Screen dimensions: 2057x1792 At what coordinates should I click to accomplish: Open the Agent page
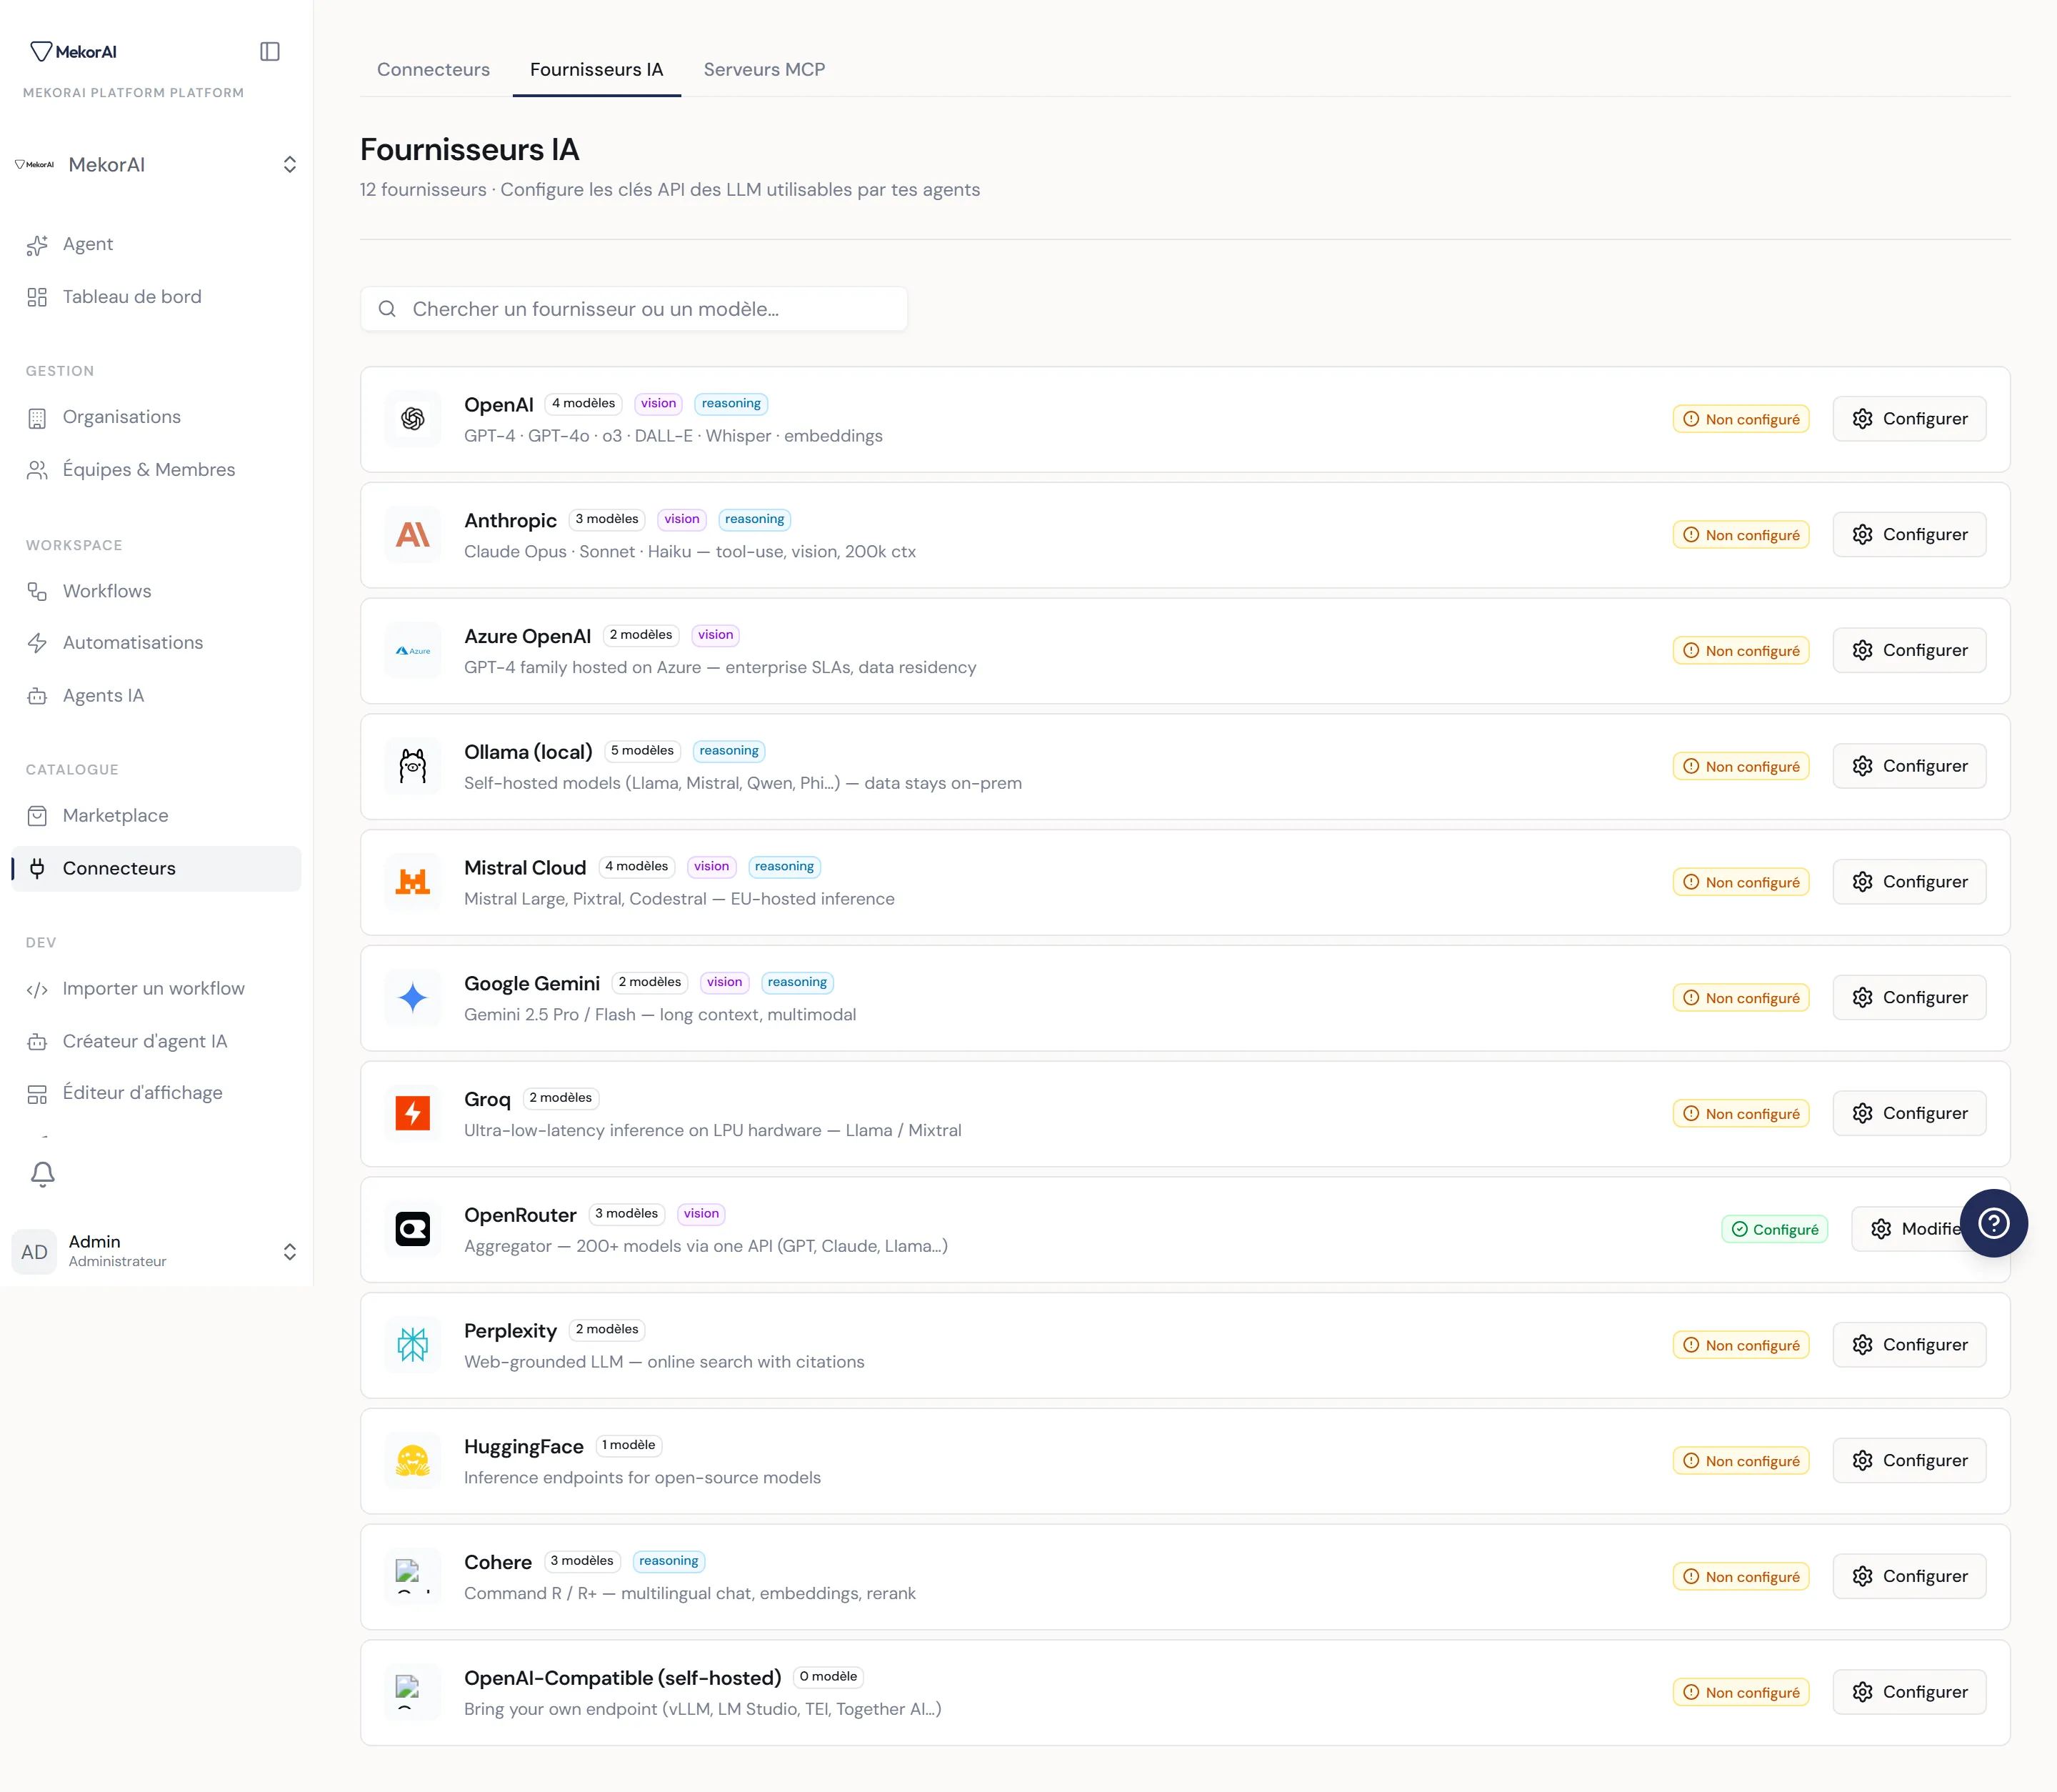(x=156, y=244)
